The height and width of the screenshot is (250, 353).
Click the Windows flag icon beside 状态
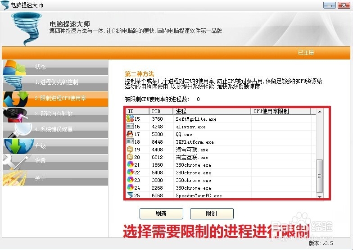[x=14, y=68]
